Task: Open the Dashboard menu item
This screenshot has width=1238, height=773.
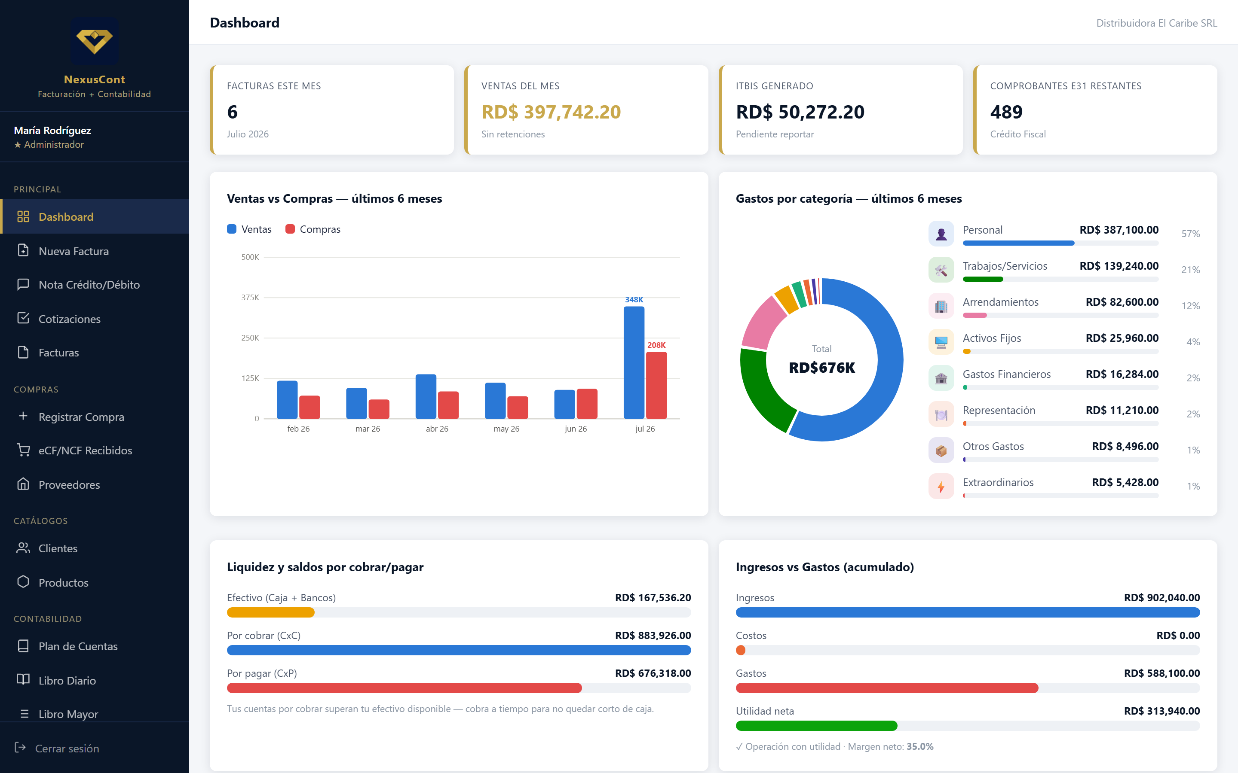Action: [95, 216]
